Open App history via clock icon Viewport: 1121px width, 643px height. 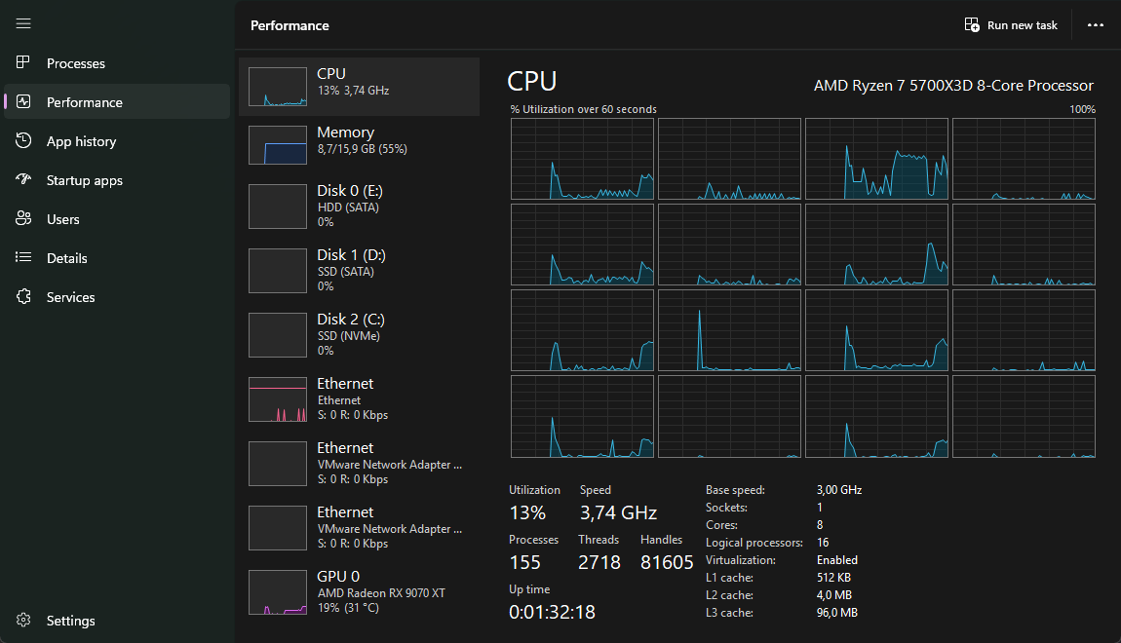(24, 141)
